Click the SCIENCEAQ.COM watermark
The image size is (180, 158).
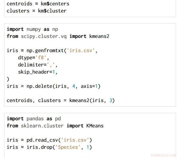163,155
